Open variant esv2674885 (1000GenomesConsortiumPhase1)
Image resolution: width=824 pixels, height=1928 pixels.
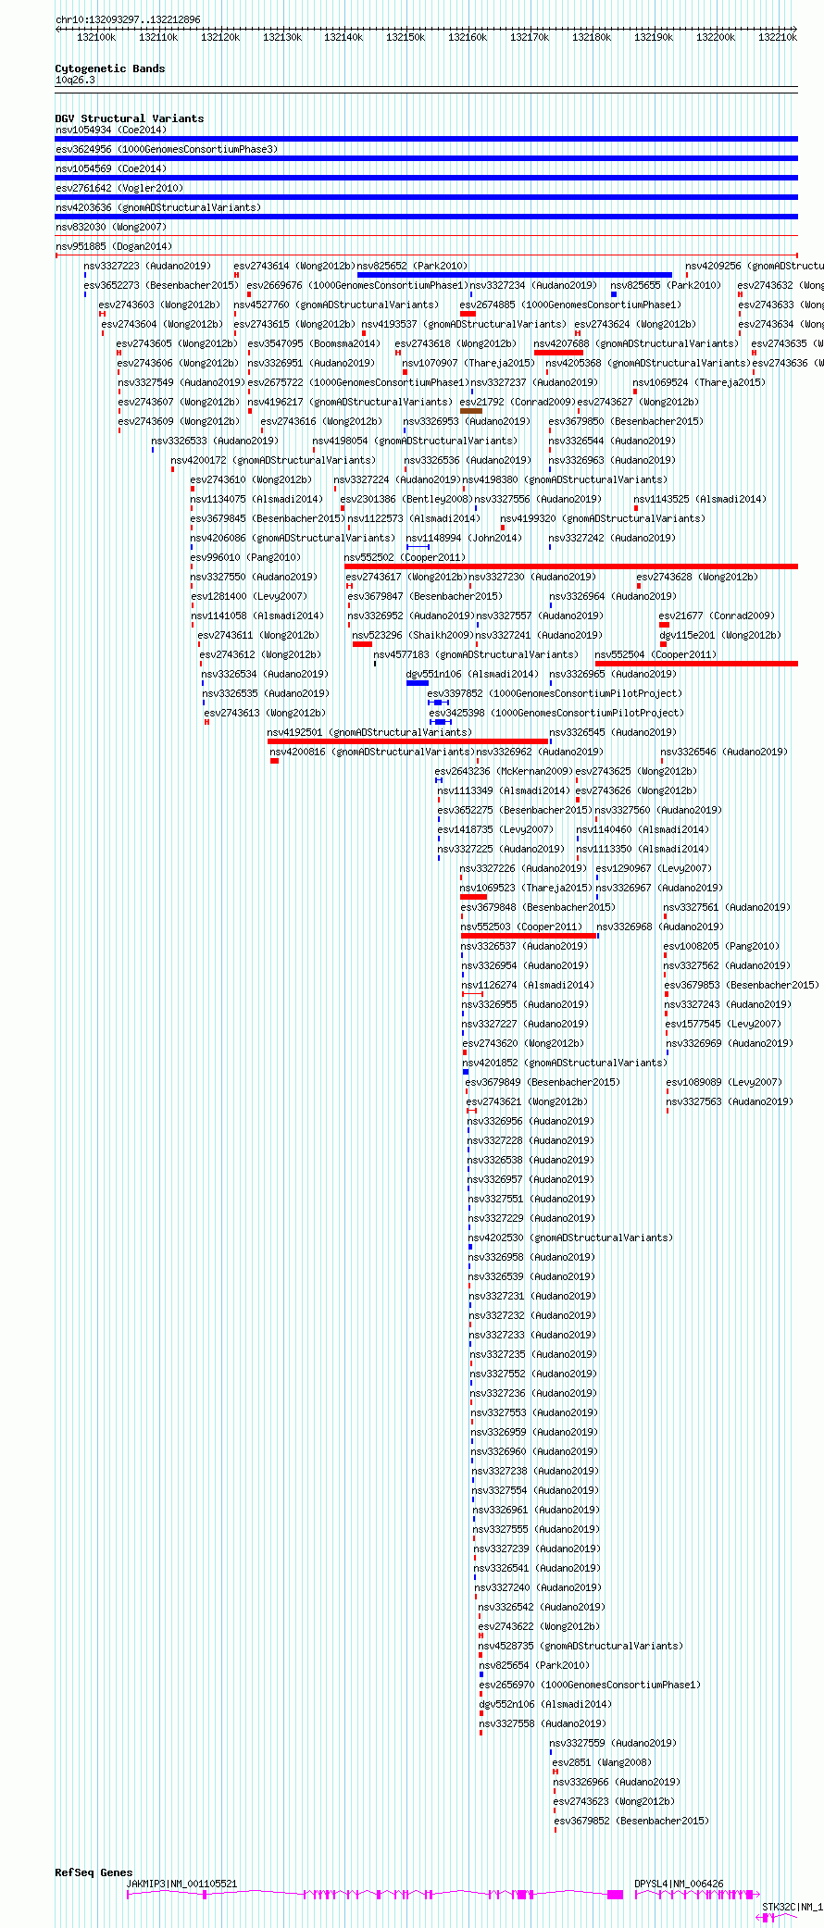(x=570, y=305)
